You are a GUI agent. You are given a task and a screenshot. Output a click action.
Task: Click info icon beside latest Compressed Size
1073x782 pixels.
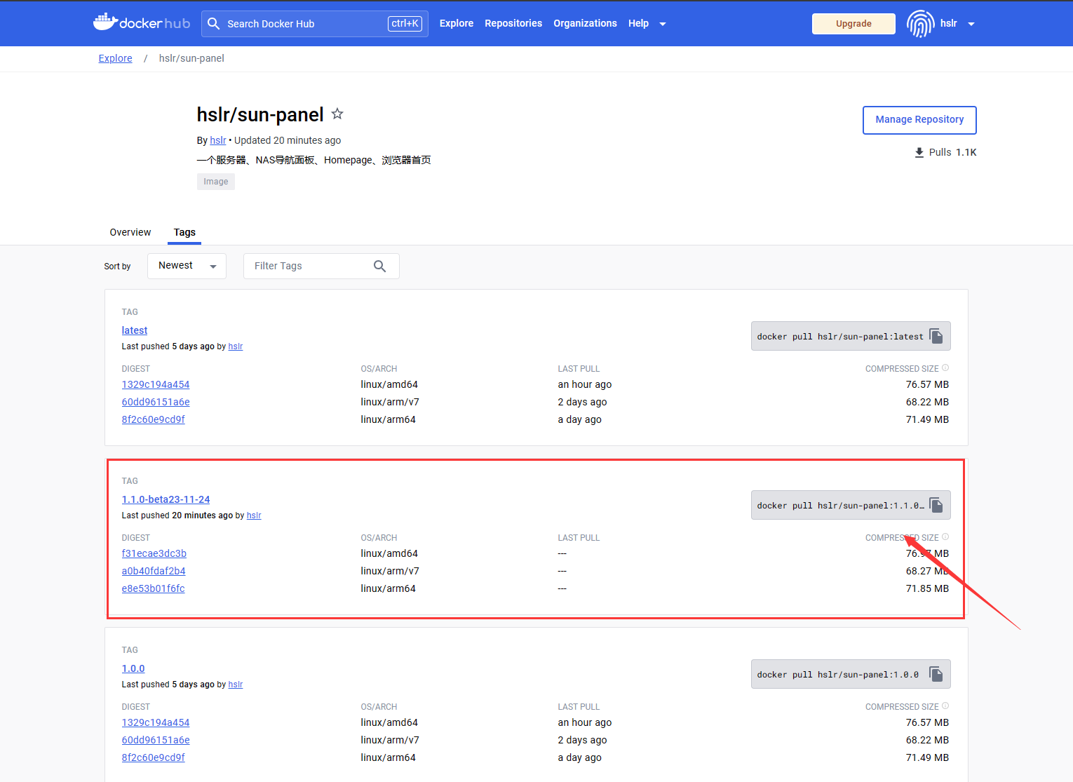pyautogui.click(x=945, y=368)
